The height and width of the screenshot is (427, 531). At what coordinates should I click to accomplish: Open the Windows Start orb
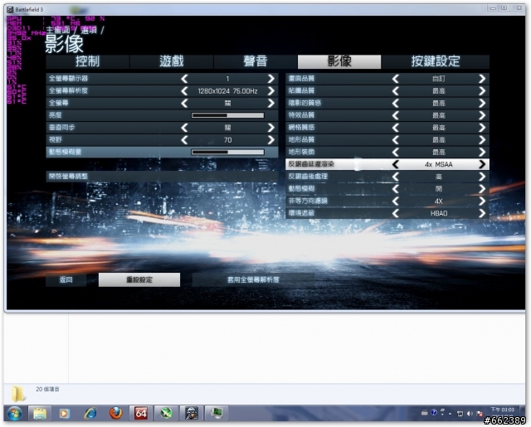15,413
